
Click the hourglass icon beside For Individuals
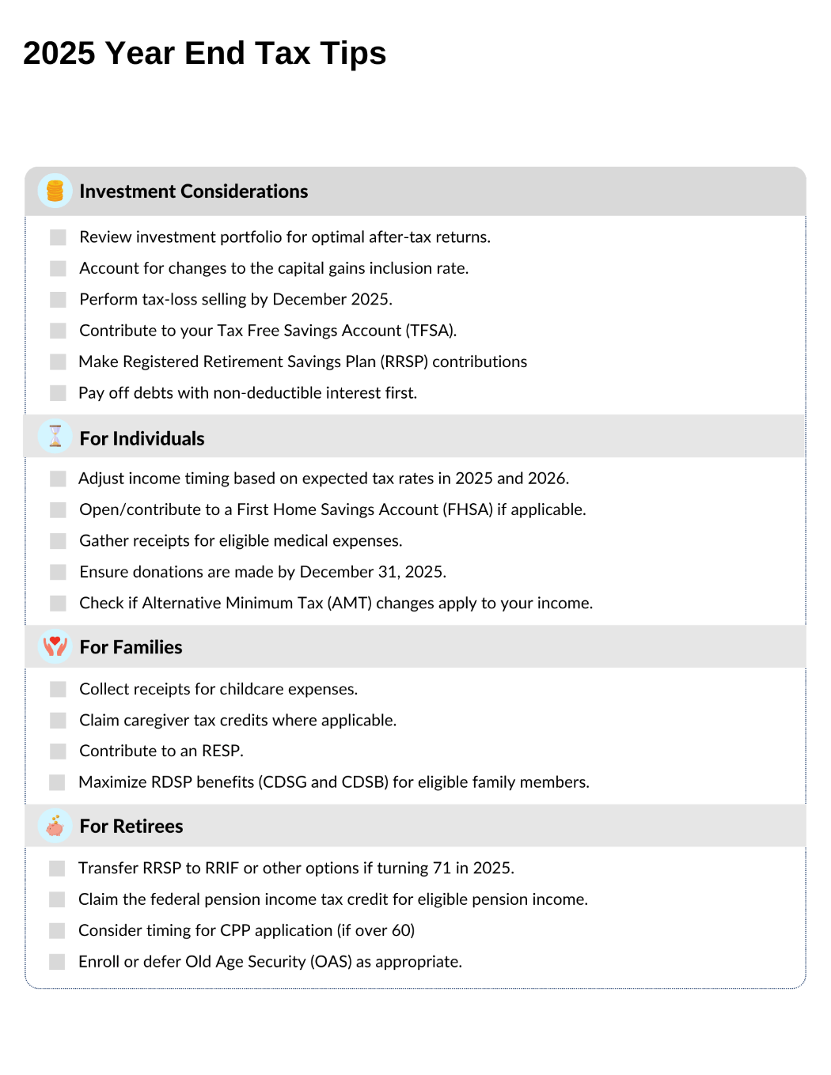pos(55,437)
